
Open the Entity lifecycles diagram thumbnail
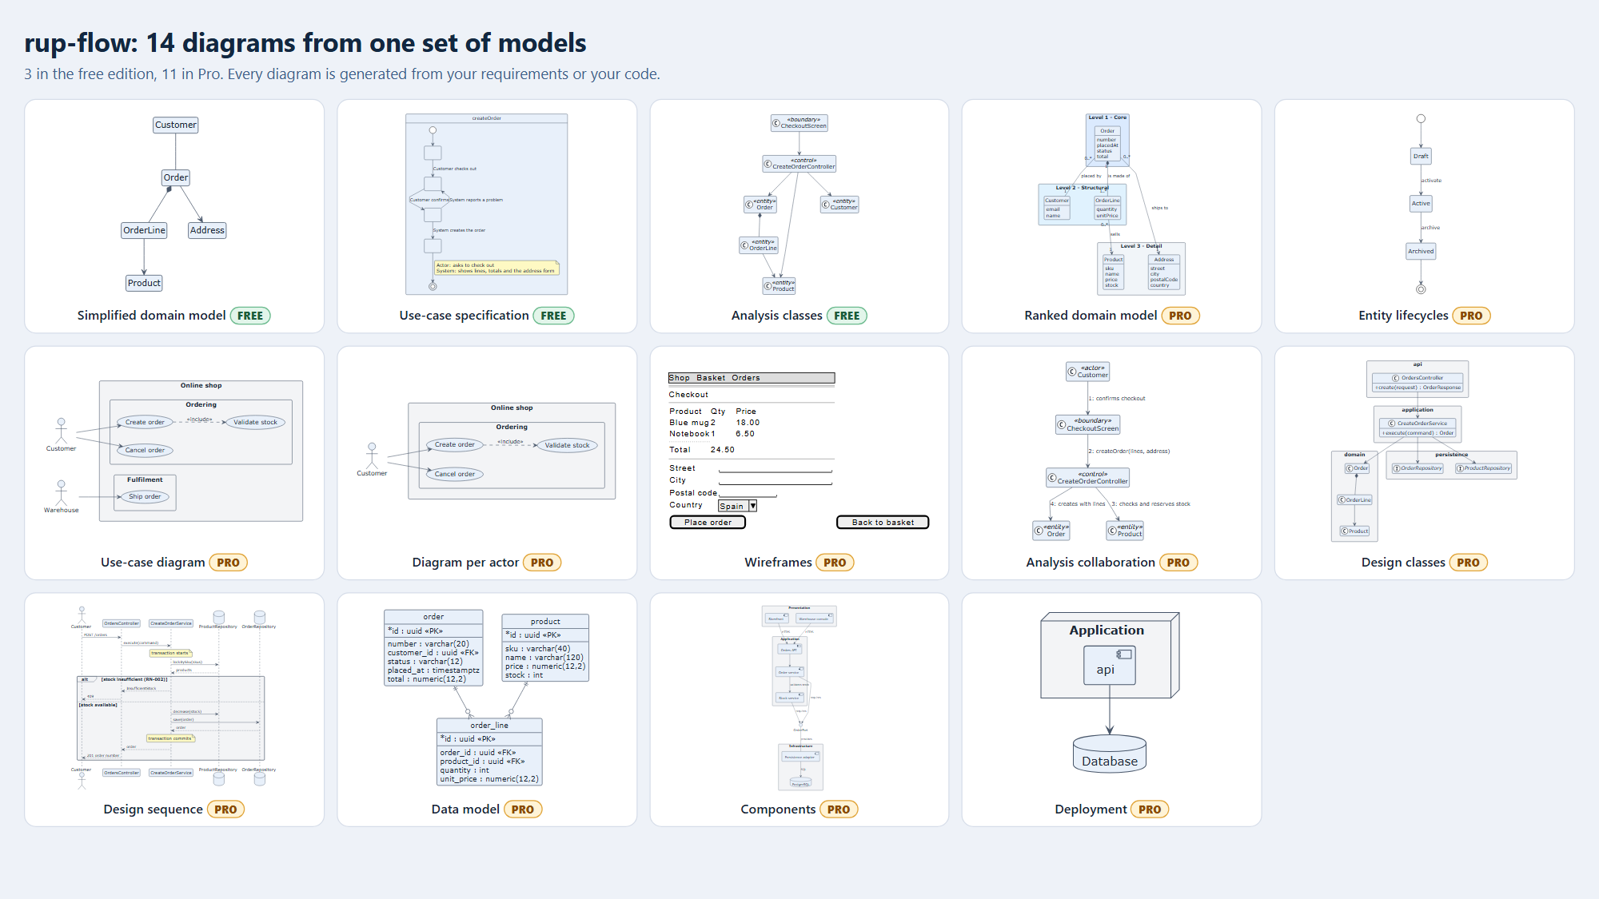pos(1421,204)
